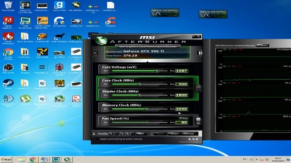Image resolution: width=291 pixels, height=163 pixels.
Task: Click the Fan Speed value field 80
Action: pos(182,122)
